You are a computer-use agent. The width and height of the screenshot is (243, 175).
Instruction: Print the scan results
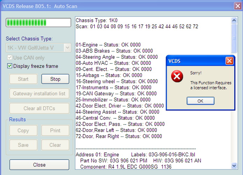(55, 131)
